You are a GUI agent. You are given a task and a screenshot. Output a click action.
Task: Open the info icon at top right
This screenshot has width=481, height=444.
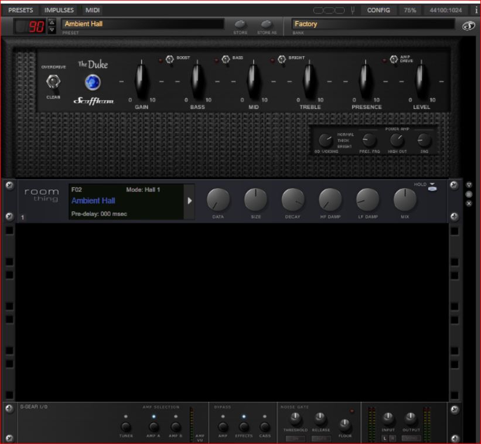(476, 10)
